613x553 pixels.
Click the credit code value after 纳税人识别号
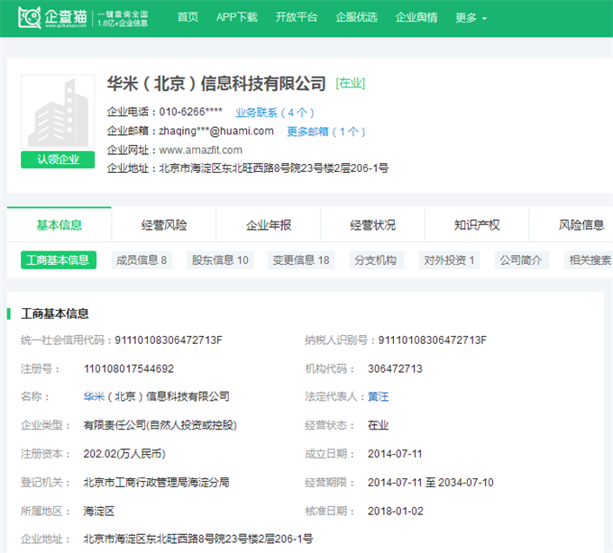(x=433, y=340)
